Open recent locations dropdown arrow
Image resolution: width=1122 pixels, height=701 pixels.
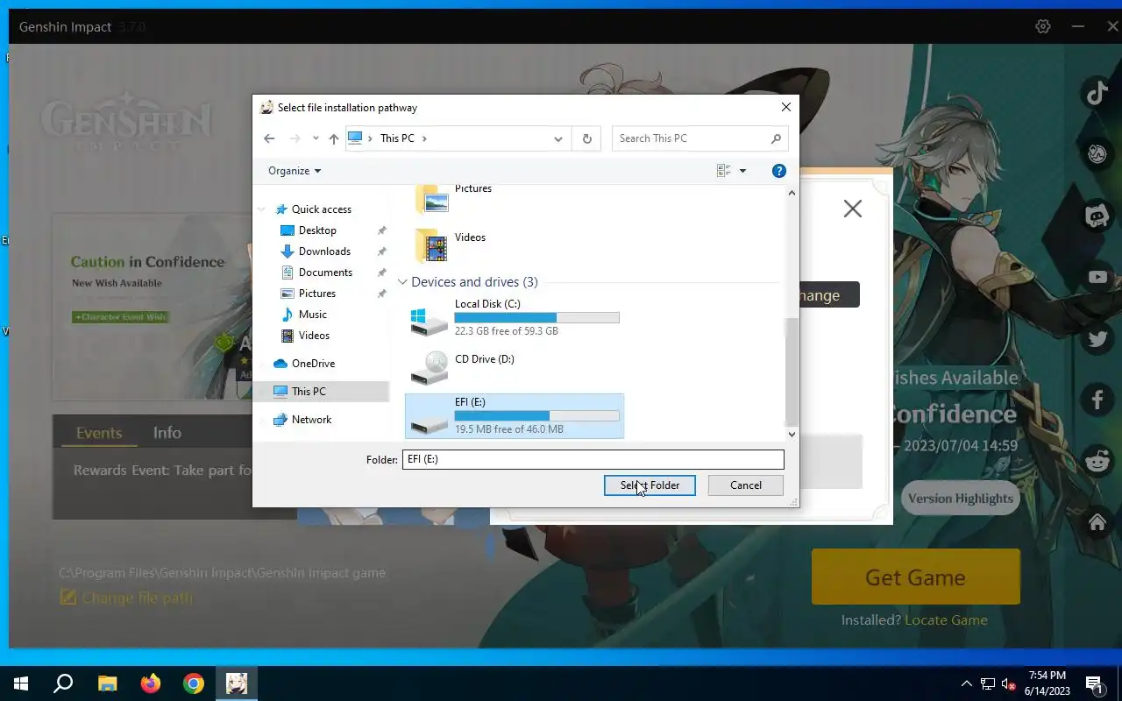tap(316, 138)
